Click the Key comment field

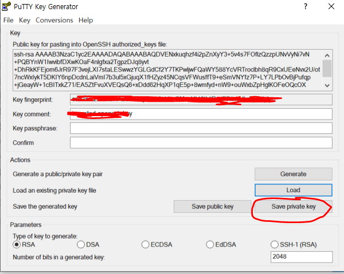click(x=201, y=114)
